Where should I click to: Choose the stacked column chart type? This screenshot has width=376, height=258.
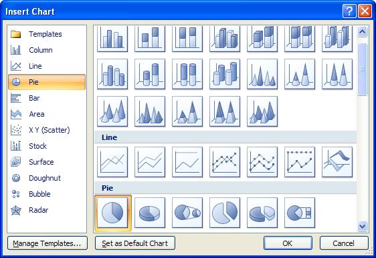tap(150, 39)
